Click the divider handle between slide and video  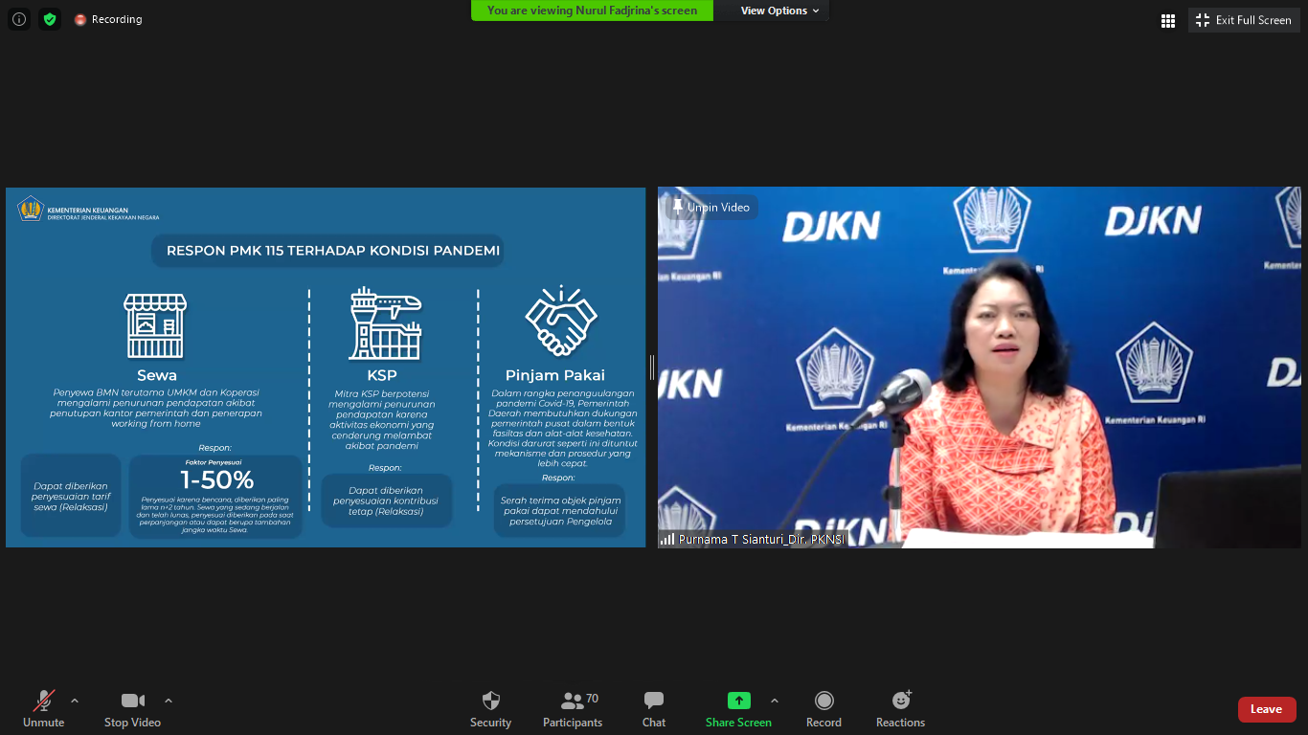pos(652,367)
